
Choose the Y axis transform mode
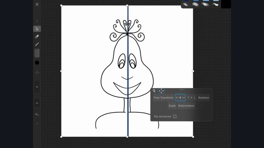[191, 98]
